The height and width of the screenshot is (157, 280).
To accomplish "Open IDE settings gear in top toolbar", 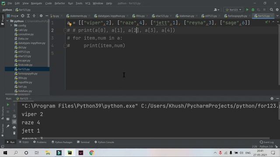I will coord(277,10).
